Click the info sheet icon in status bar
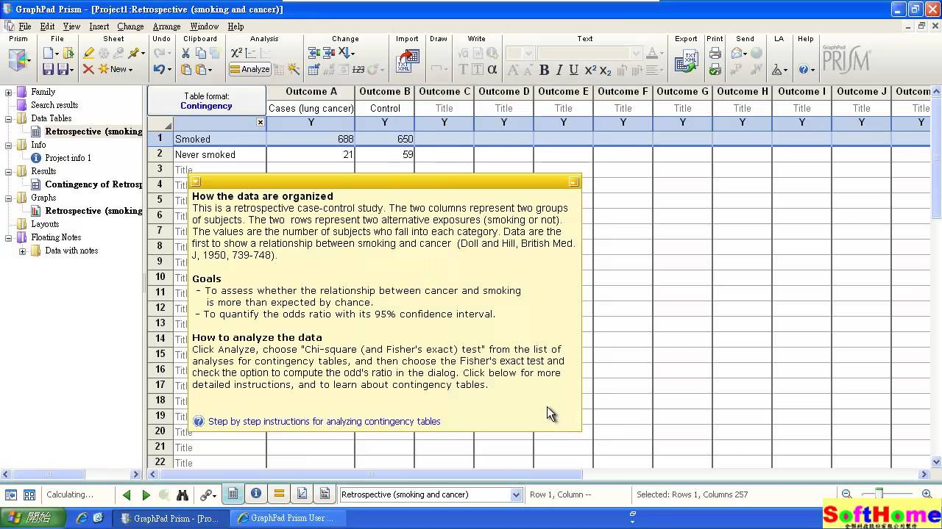 click(x=256, y=494)
